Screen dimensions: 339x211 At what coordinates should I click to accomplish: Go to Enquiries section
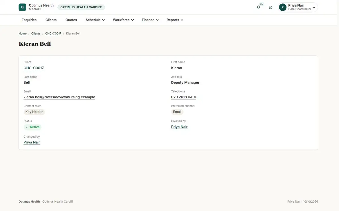(29, 20)
